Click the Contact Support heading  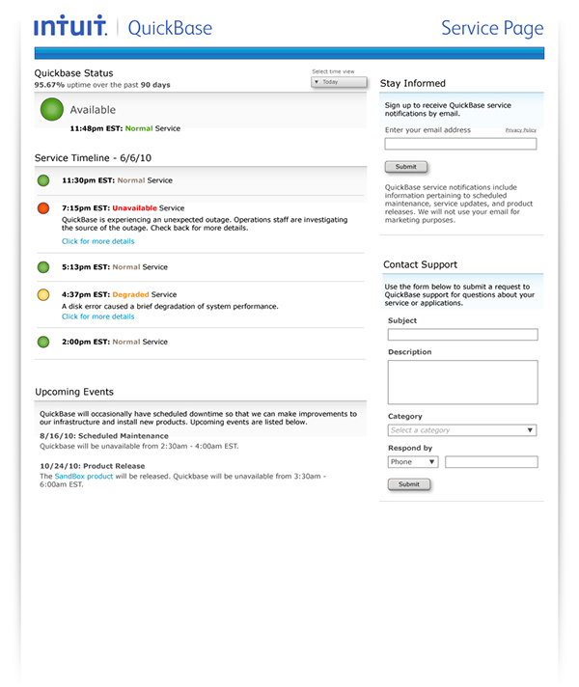pyautogui.click(x=420, y=264)
